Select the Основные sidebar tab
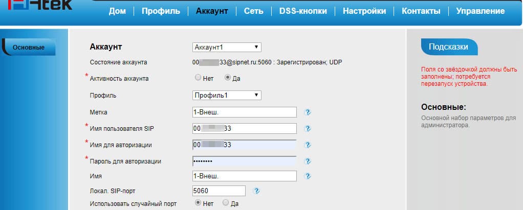The image size is (523, 210). point(29,47)
